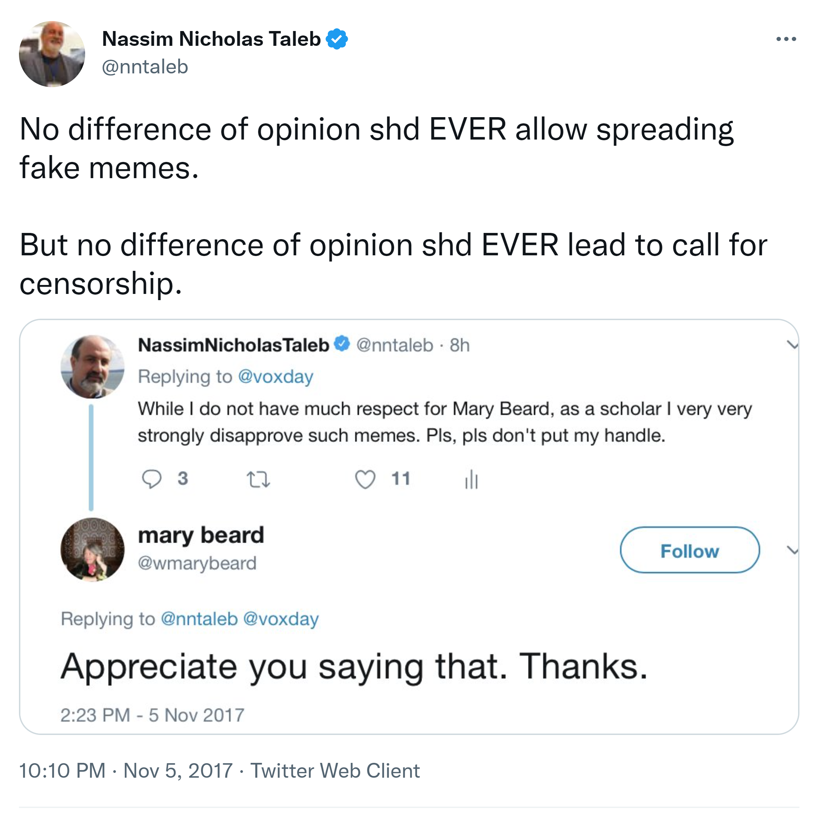The width and height of the screenshot is (816, 818).
Task: Open mary beard's profile avatar
Action: click(92, 550)
